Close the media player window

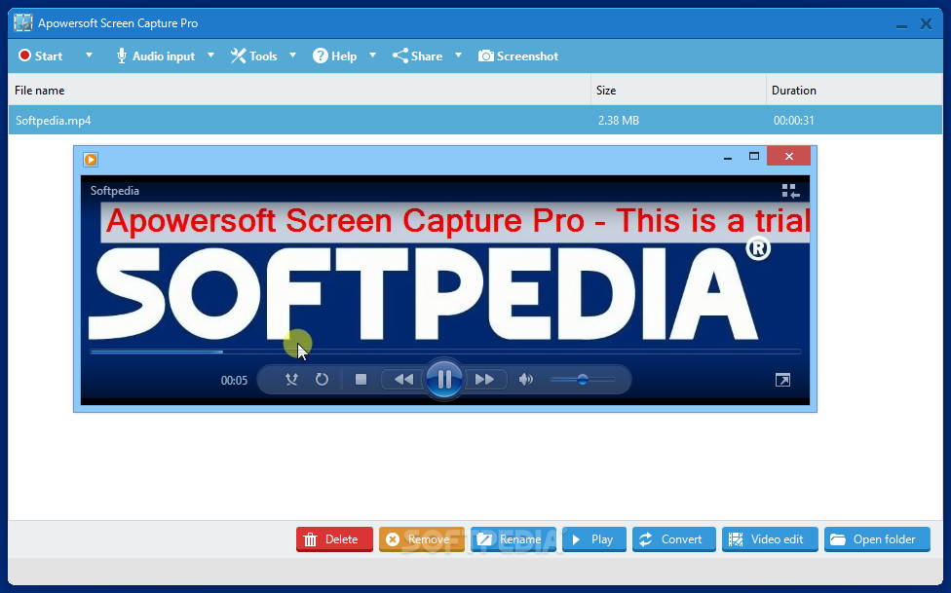click(788, 156)
